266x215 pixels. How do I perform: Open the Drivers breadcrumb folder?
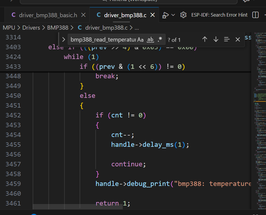point(32,28)
